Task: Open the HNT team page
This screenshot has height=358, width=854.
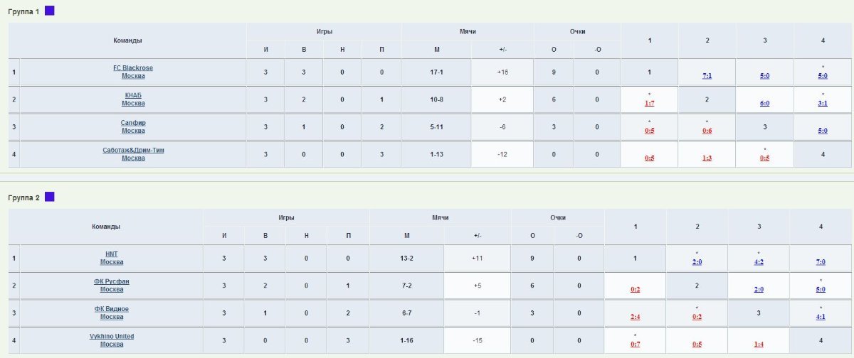Action: pos(112,254)
